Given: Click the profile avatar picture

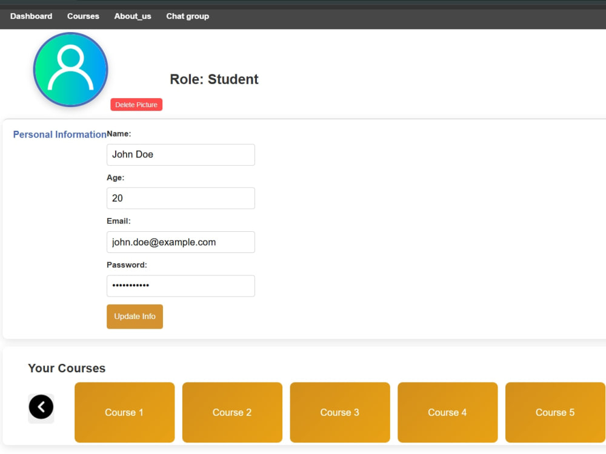Looking at the screenshot, I should [x=70, y=70].
